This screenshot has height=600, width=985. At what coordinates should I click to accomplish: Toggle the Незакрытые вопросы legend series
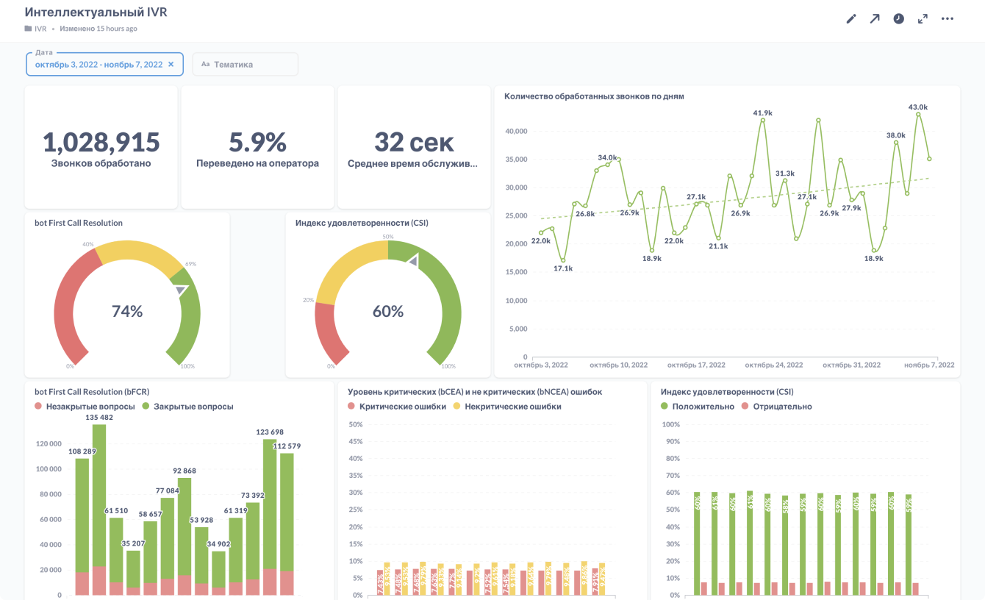[x=85, y=406]
